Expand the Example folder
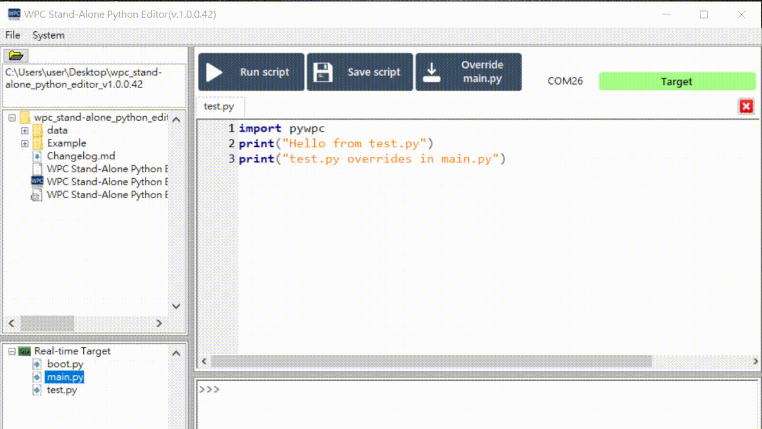 coord(25,143)
